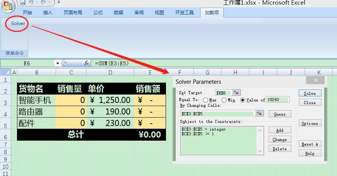The image size is (337, 176).
Task: Click the unit price cell ¥ 230.00
Action: pyautogui.click(x=110, y=123)
